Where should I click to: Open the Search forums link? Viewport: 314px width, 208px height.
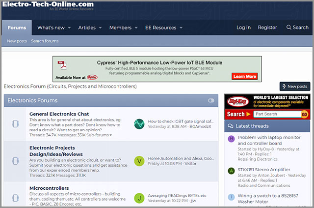click(45, 41)
